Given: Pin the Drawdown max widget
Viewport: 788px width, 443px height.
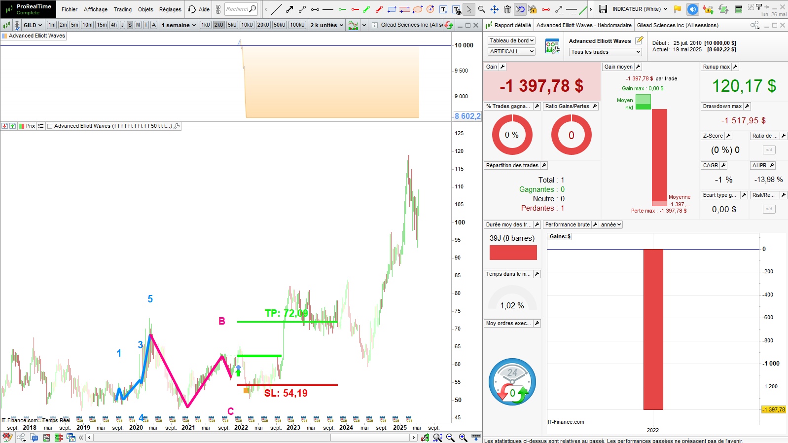Looking at the screenshot, I should (x=747, y=106).
